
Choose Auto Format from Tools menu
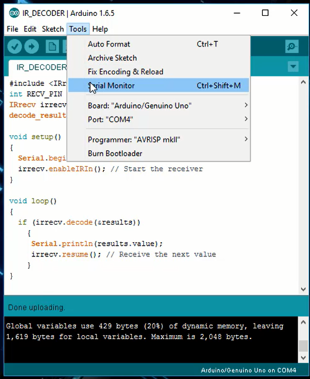click(x=159, y=44)
